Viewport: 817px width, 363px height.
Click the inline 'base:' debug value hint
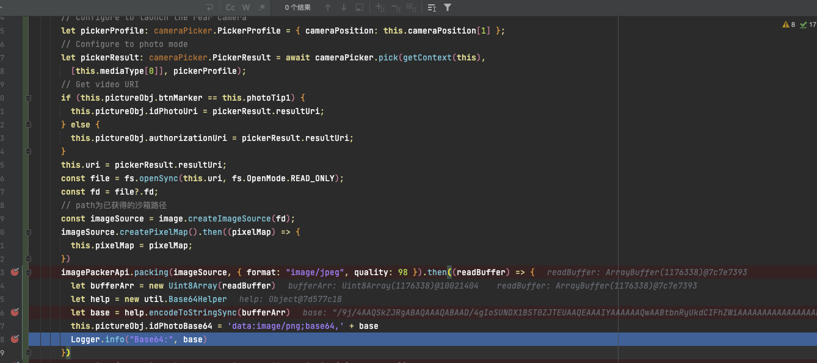[x=559, y=313]
